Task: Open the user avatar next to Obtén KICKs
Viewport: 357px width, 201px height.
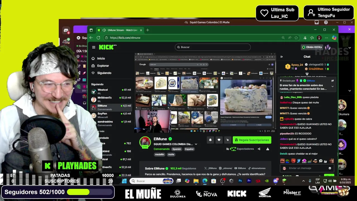Action: point(328,47)
